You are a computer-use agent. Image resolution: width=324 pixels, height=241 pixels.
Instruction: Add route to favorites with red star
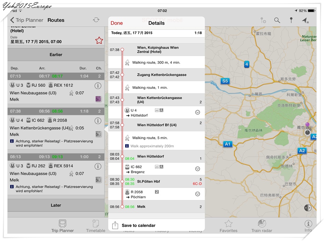(x=99, y=40)
